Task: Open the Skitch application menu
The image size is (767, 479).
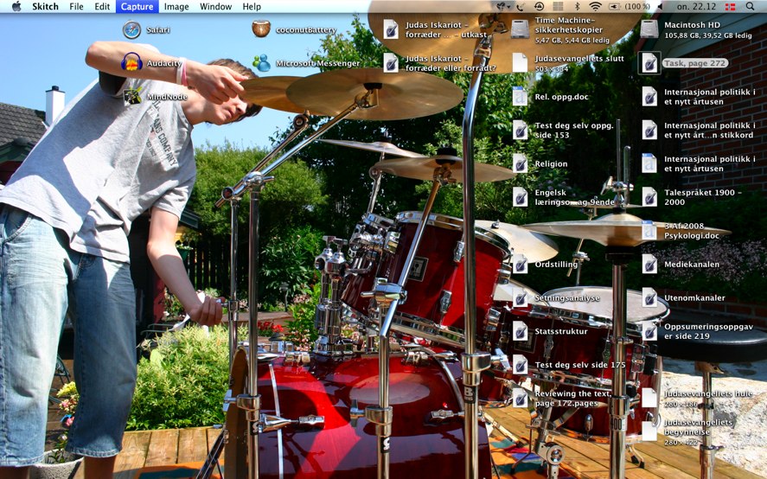Action: pyautogui.click(x=45, y=6)
